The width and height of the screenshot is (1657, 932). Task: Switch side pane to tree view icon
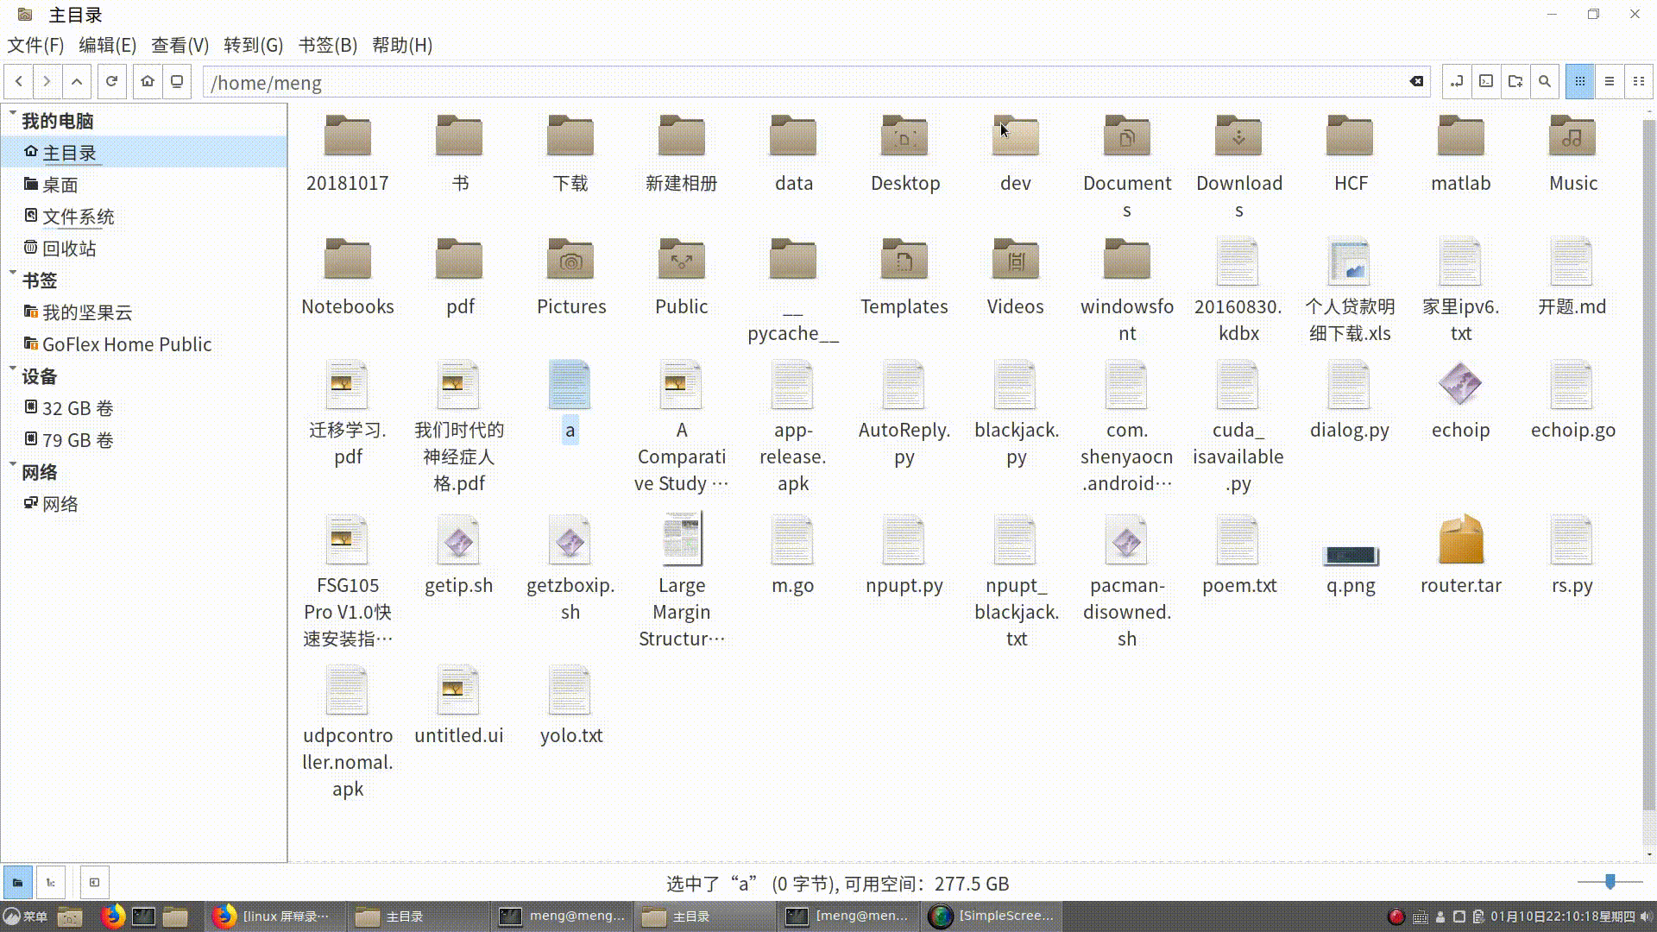(50, 882)
